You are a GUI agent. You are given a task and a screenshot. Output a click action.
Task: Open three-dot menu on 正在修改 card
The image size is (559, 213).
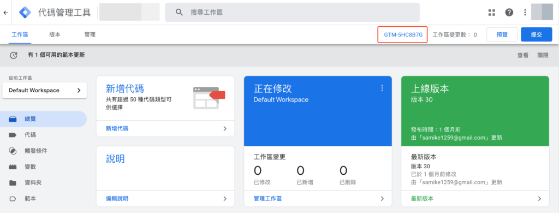click(382, 88)
